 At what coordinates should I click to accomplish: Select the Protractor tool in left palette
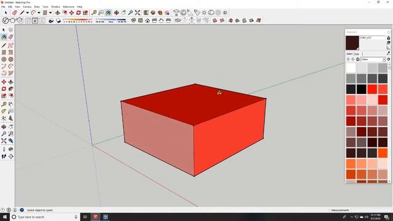click(x=4, y=111)
